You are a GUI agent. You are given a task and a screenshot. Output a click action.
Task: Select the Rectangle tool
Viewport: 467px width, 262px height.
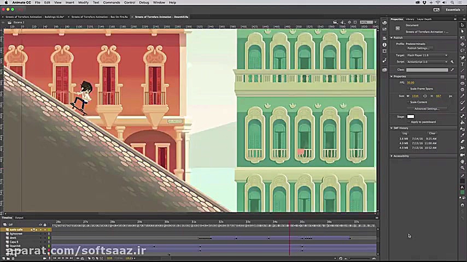click(462, 77)
